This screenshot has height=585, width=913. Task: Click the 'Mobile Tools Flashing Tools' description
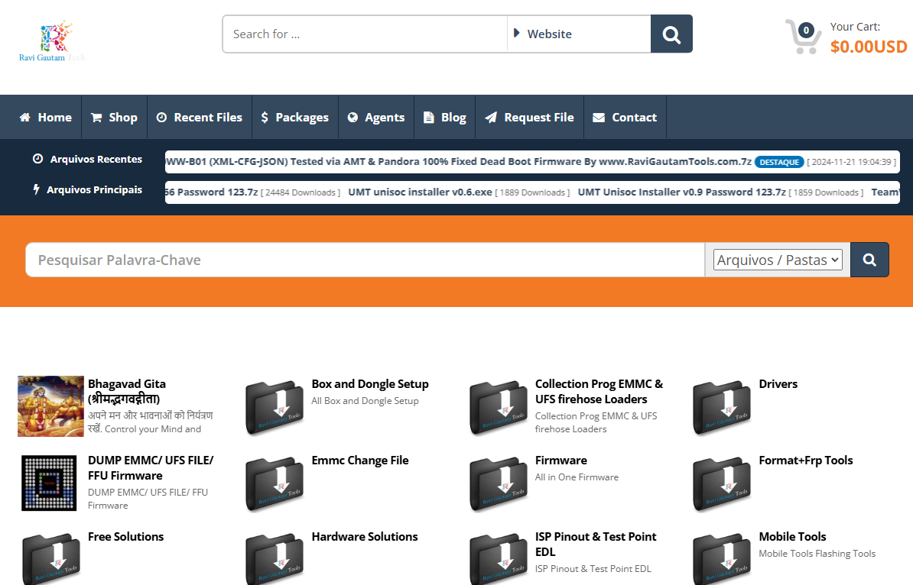[x=817, y=554]
